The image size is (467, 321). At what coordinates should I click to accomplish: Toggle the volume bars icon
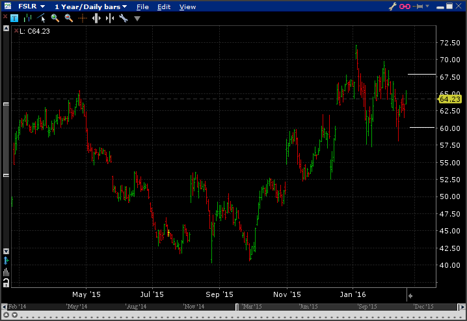click(x=6, y=272)
